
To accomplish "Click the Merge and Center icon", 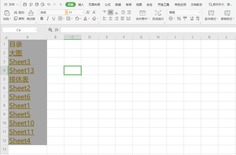I will point(143,13).
